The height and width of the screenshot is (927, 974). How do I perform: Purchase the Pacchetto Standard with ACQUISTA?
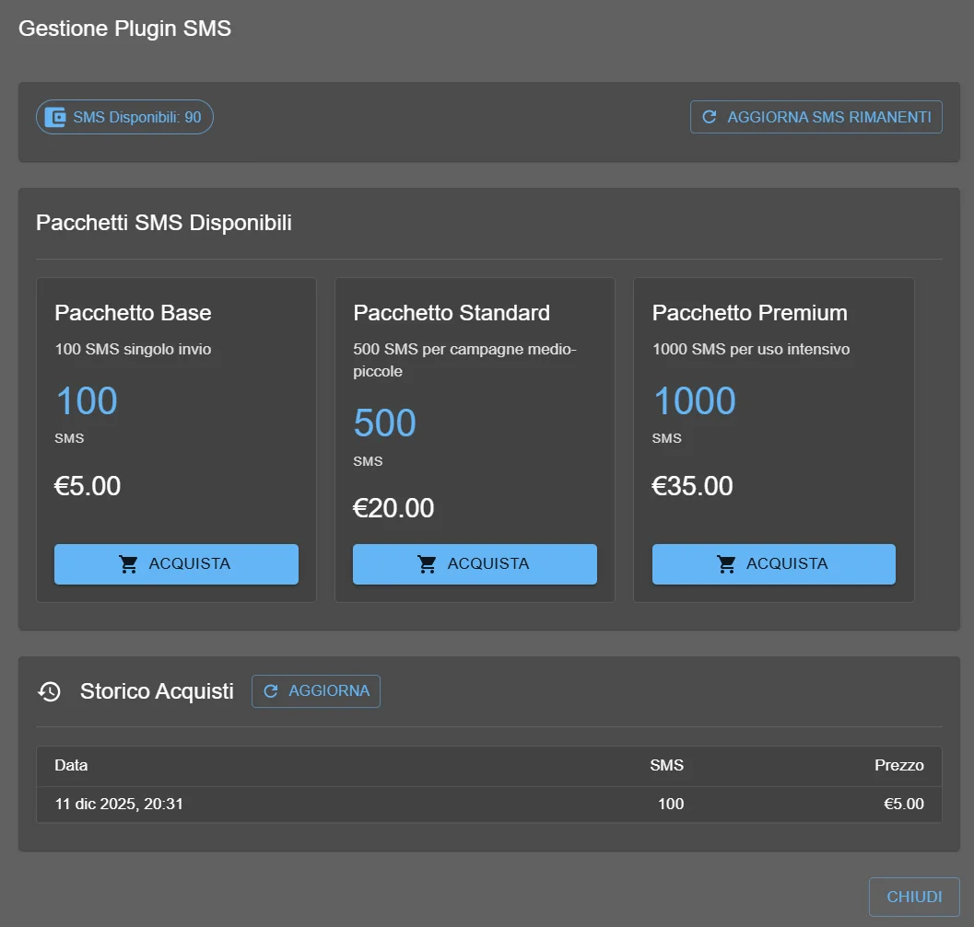tap(475, 563)
